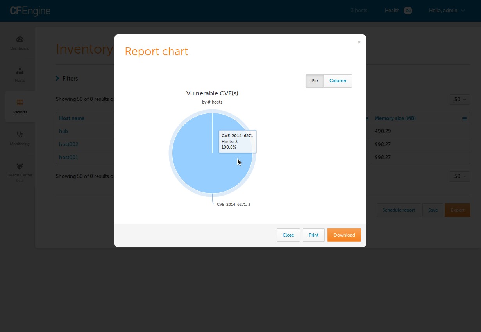Open the bottom 50 results dropdown
Screen dimensions: 481x332
[460, 176]
